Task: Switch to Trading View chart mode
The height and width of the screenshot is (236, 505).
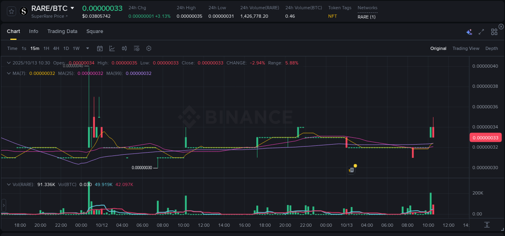Action: pyautogui.click(x=466, y=48)
